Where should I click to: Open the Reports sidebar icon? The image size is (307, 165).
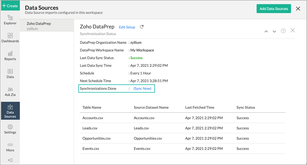pos(10,56)
